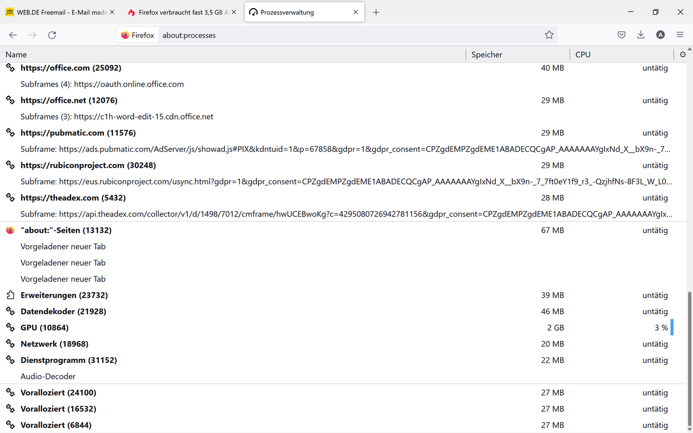This screenshot has width=693, height=433.
Task: Click the Netzwerk process icon
Action: click(10, 344)
